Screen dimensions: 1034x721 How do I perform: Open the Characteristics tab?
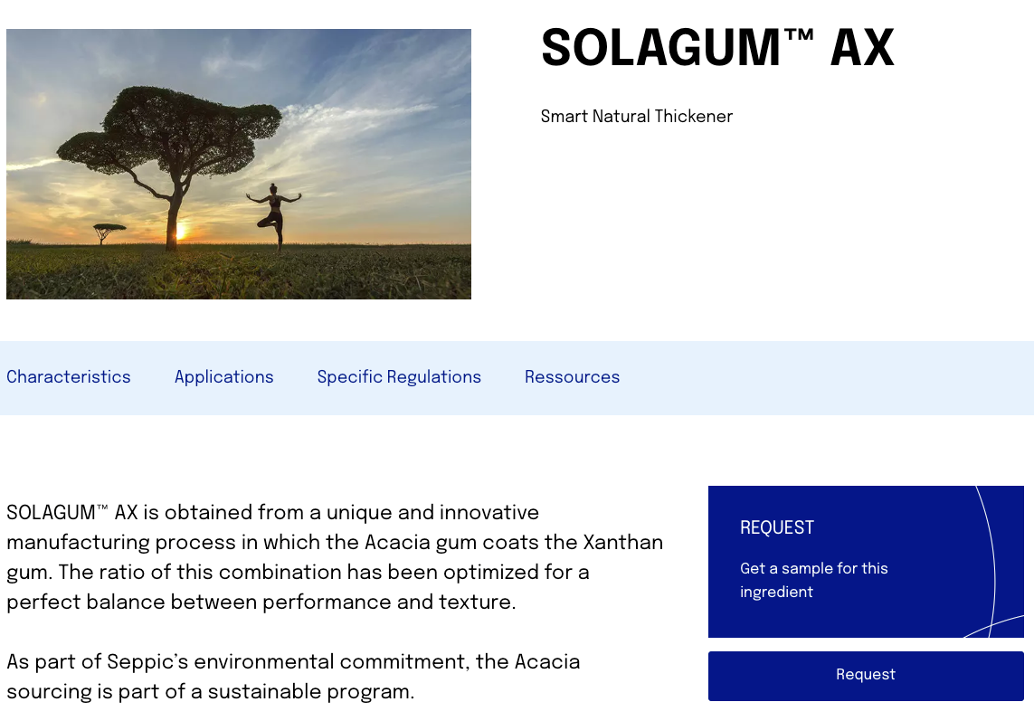pyautogui.click(x=69, y=377)
